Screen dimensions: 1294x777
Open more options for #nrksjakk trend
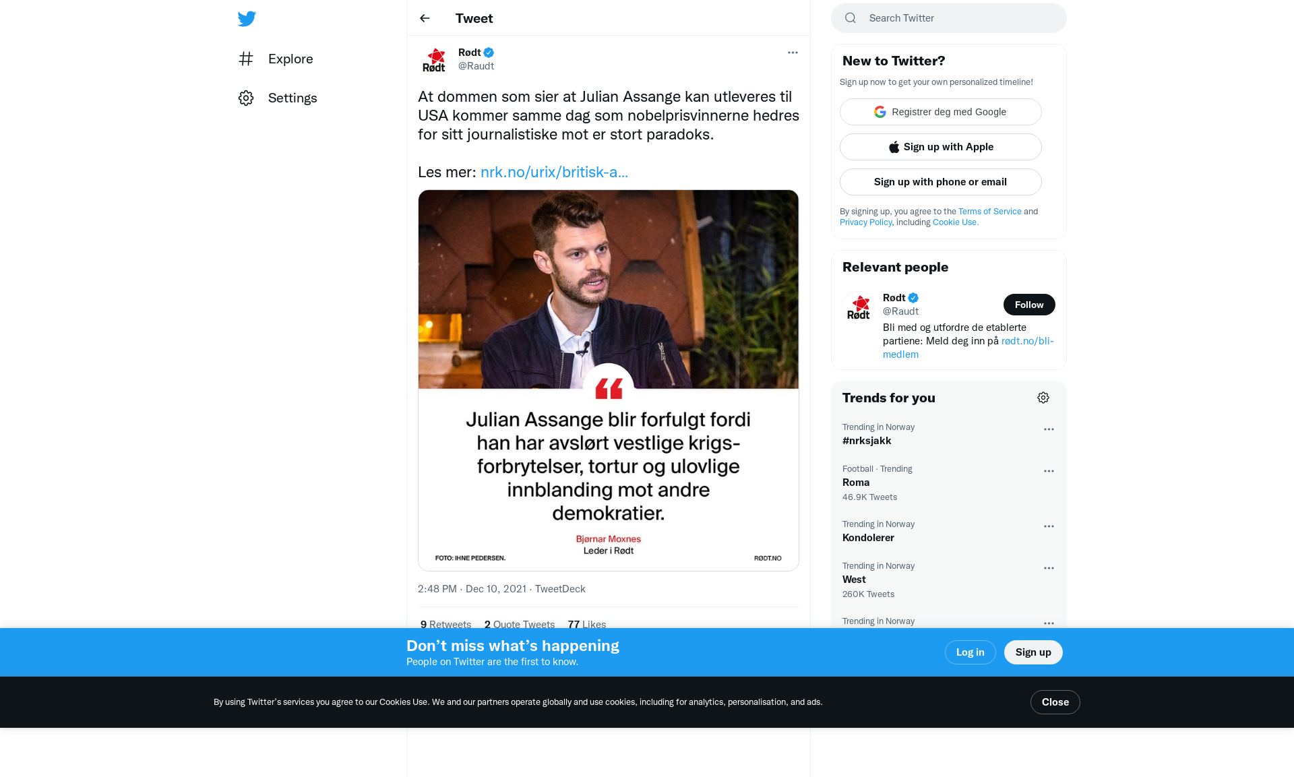coord(1049,429)
